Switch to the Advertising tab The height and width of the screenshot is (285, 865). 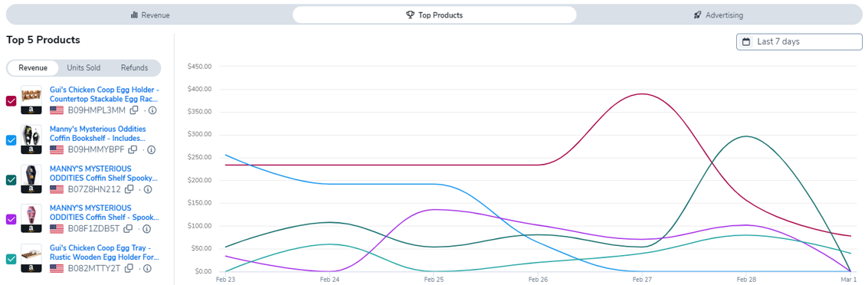(x=718, y=15)
